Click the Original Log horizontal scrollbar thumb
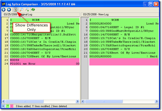This screenshot has height=111, width=162. 25,101
